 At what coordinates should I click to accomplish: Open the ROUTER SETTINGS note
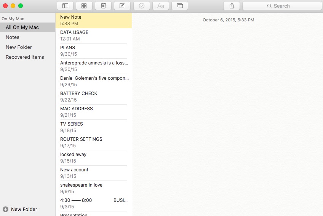[x=94, y=143]
